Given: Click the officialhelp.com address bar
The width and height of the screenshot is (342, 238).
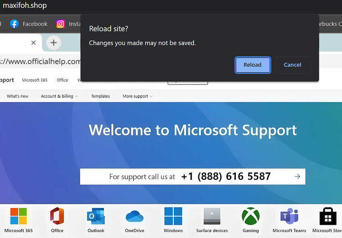Looking at the screenshot, I should coord(40,61).
